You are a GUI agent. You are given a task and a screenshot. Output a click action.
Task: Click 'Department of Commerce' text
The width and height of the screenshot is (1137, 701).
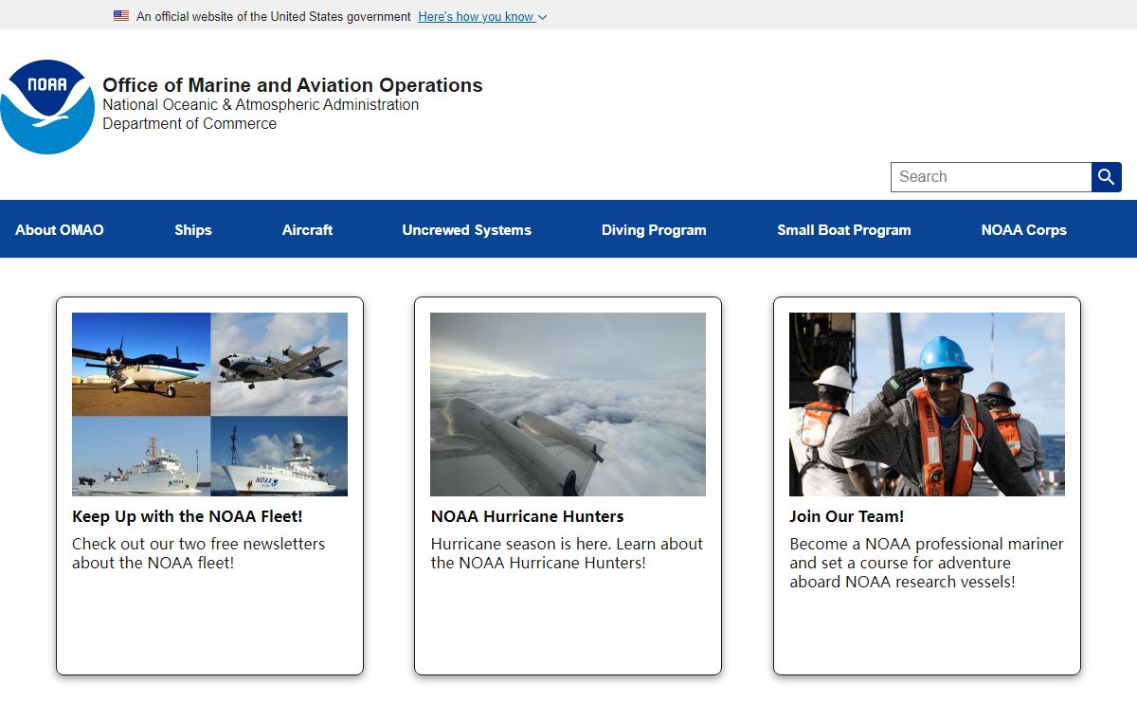coord(189,124)
